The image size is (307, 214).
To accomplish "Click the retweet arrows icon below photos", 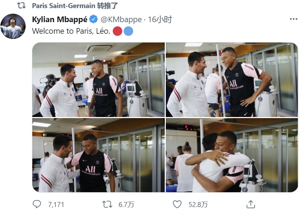I will click(107, 205).
